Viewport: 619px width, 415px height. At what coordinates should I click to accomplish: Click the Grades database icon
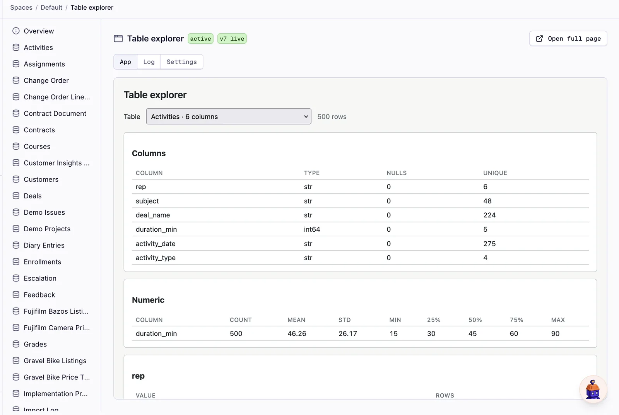[x=16, y=344]
